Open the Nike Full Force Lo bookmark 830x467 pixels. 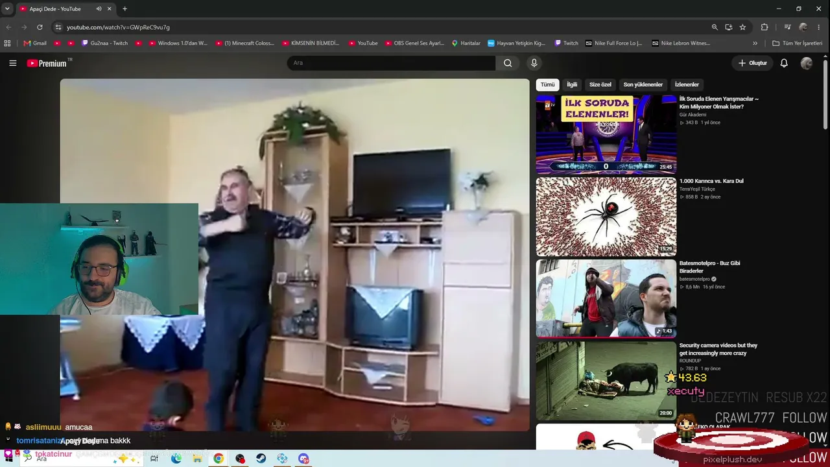pyautogui.click(x=613, y=43)
